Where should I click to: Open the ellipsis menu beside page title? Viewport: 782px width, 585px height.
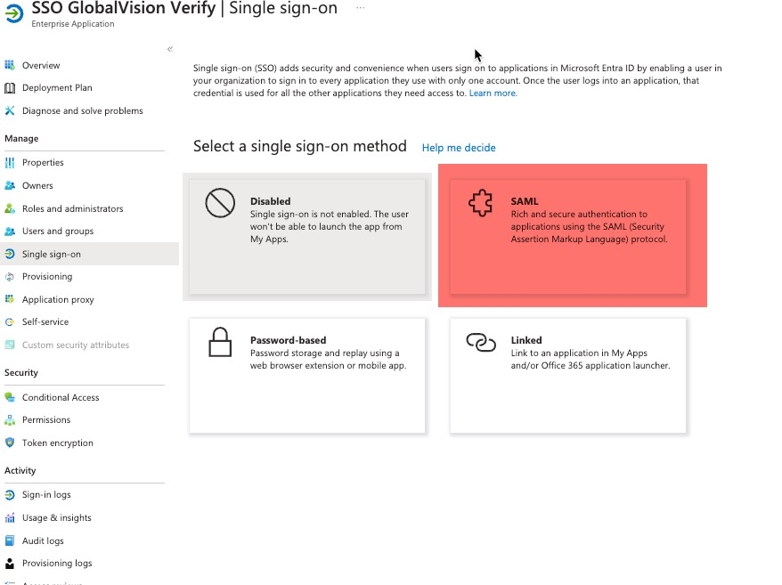coord(360,8)
